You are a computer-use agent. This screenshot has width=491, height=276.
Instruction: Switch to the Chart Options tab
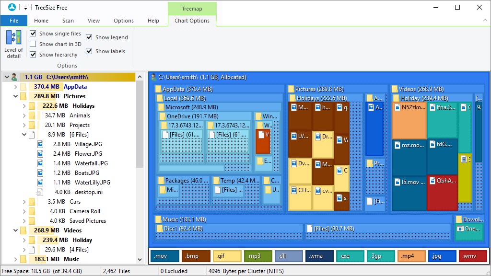click(192, 21)
